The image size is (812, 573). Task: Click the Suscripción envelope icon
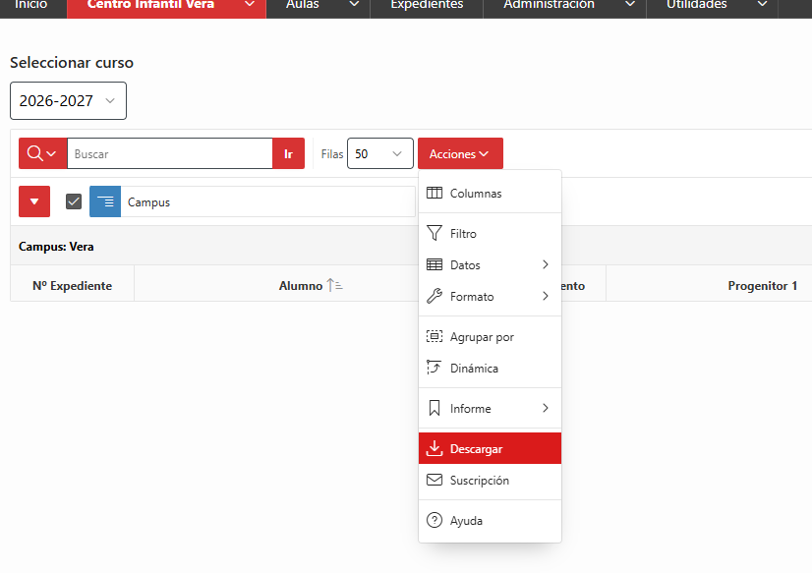(x=434, y=480)
